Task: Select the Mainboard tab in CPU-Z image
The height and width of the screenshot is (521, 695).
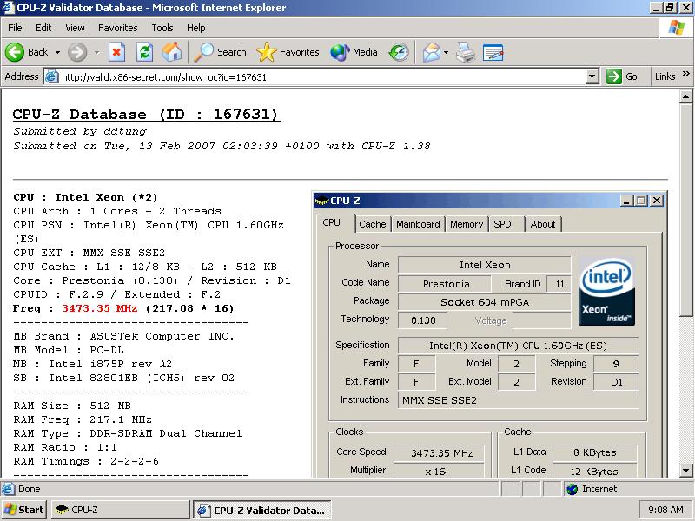Action: [x=418, y=224]
